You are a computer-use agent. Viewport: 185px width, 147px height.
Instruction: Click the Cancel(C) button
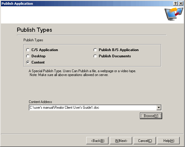[145, 140]
